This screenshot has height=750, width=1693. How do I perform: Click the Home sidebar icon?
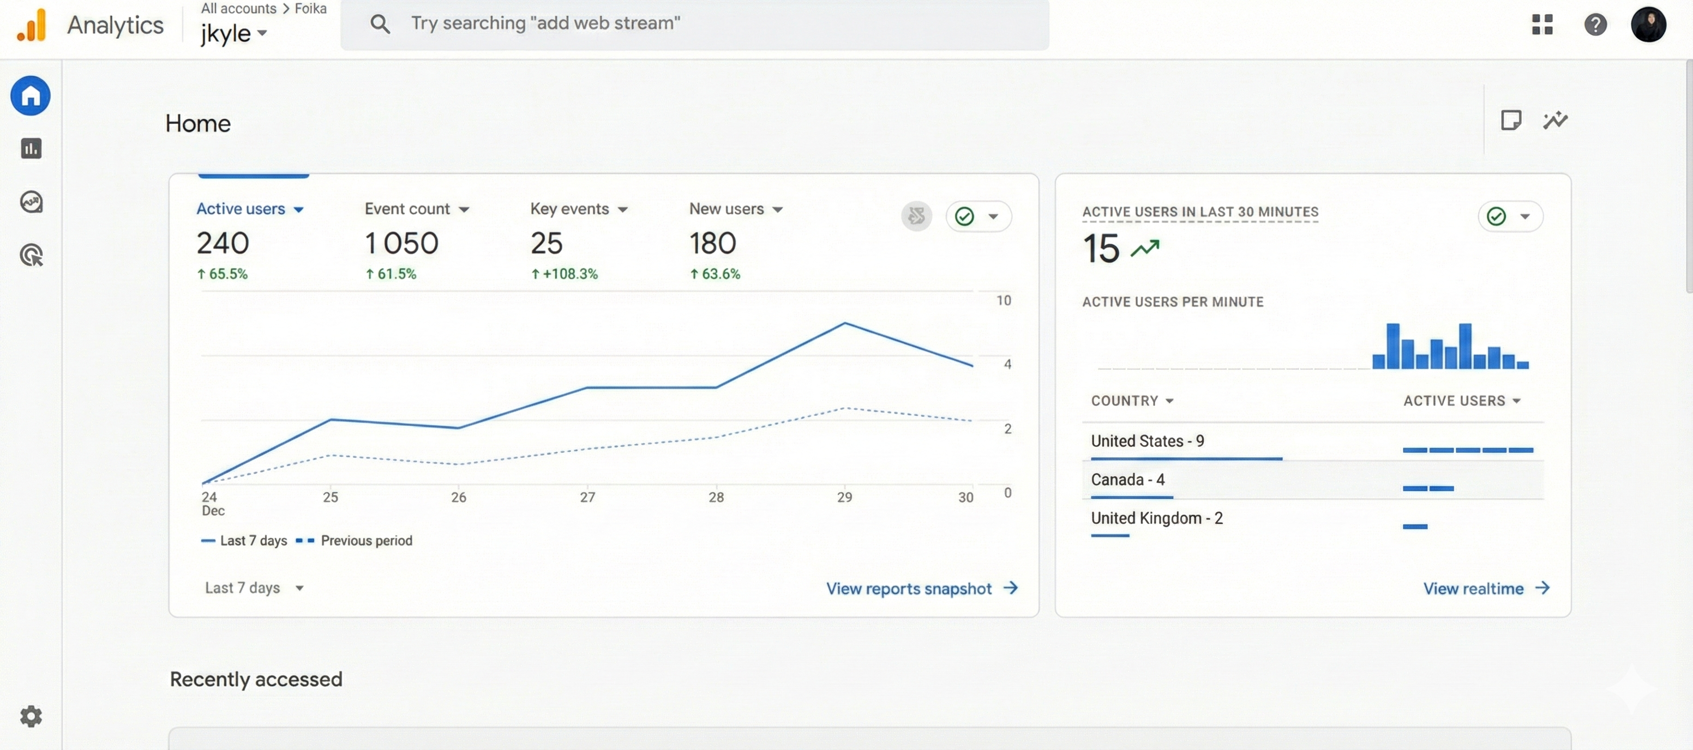click(31, 96)
